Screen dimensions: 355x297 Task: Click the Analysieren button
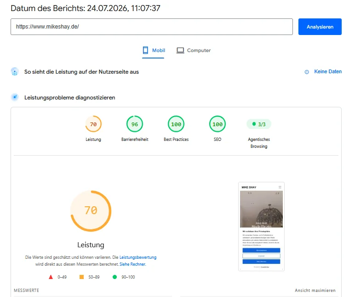coord(320,27)
